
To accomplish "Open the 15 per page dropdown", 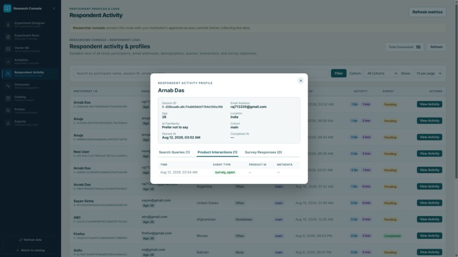I will (427, 73).
